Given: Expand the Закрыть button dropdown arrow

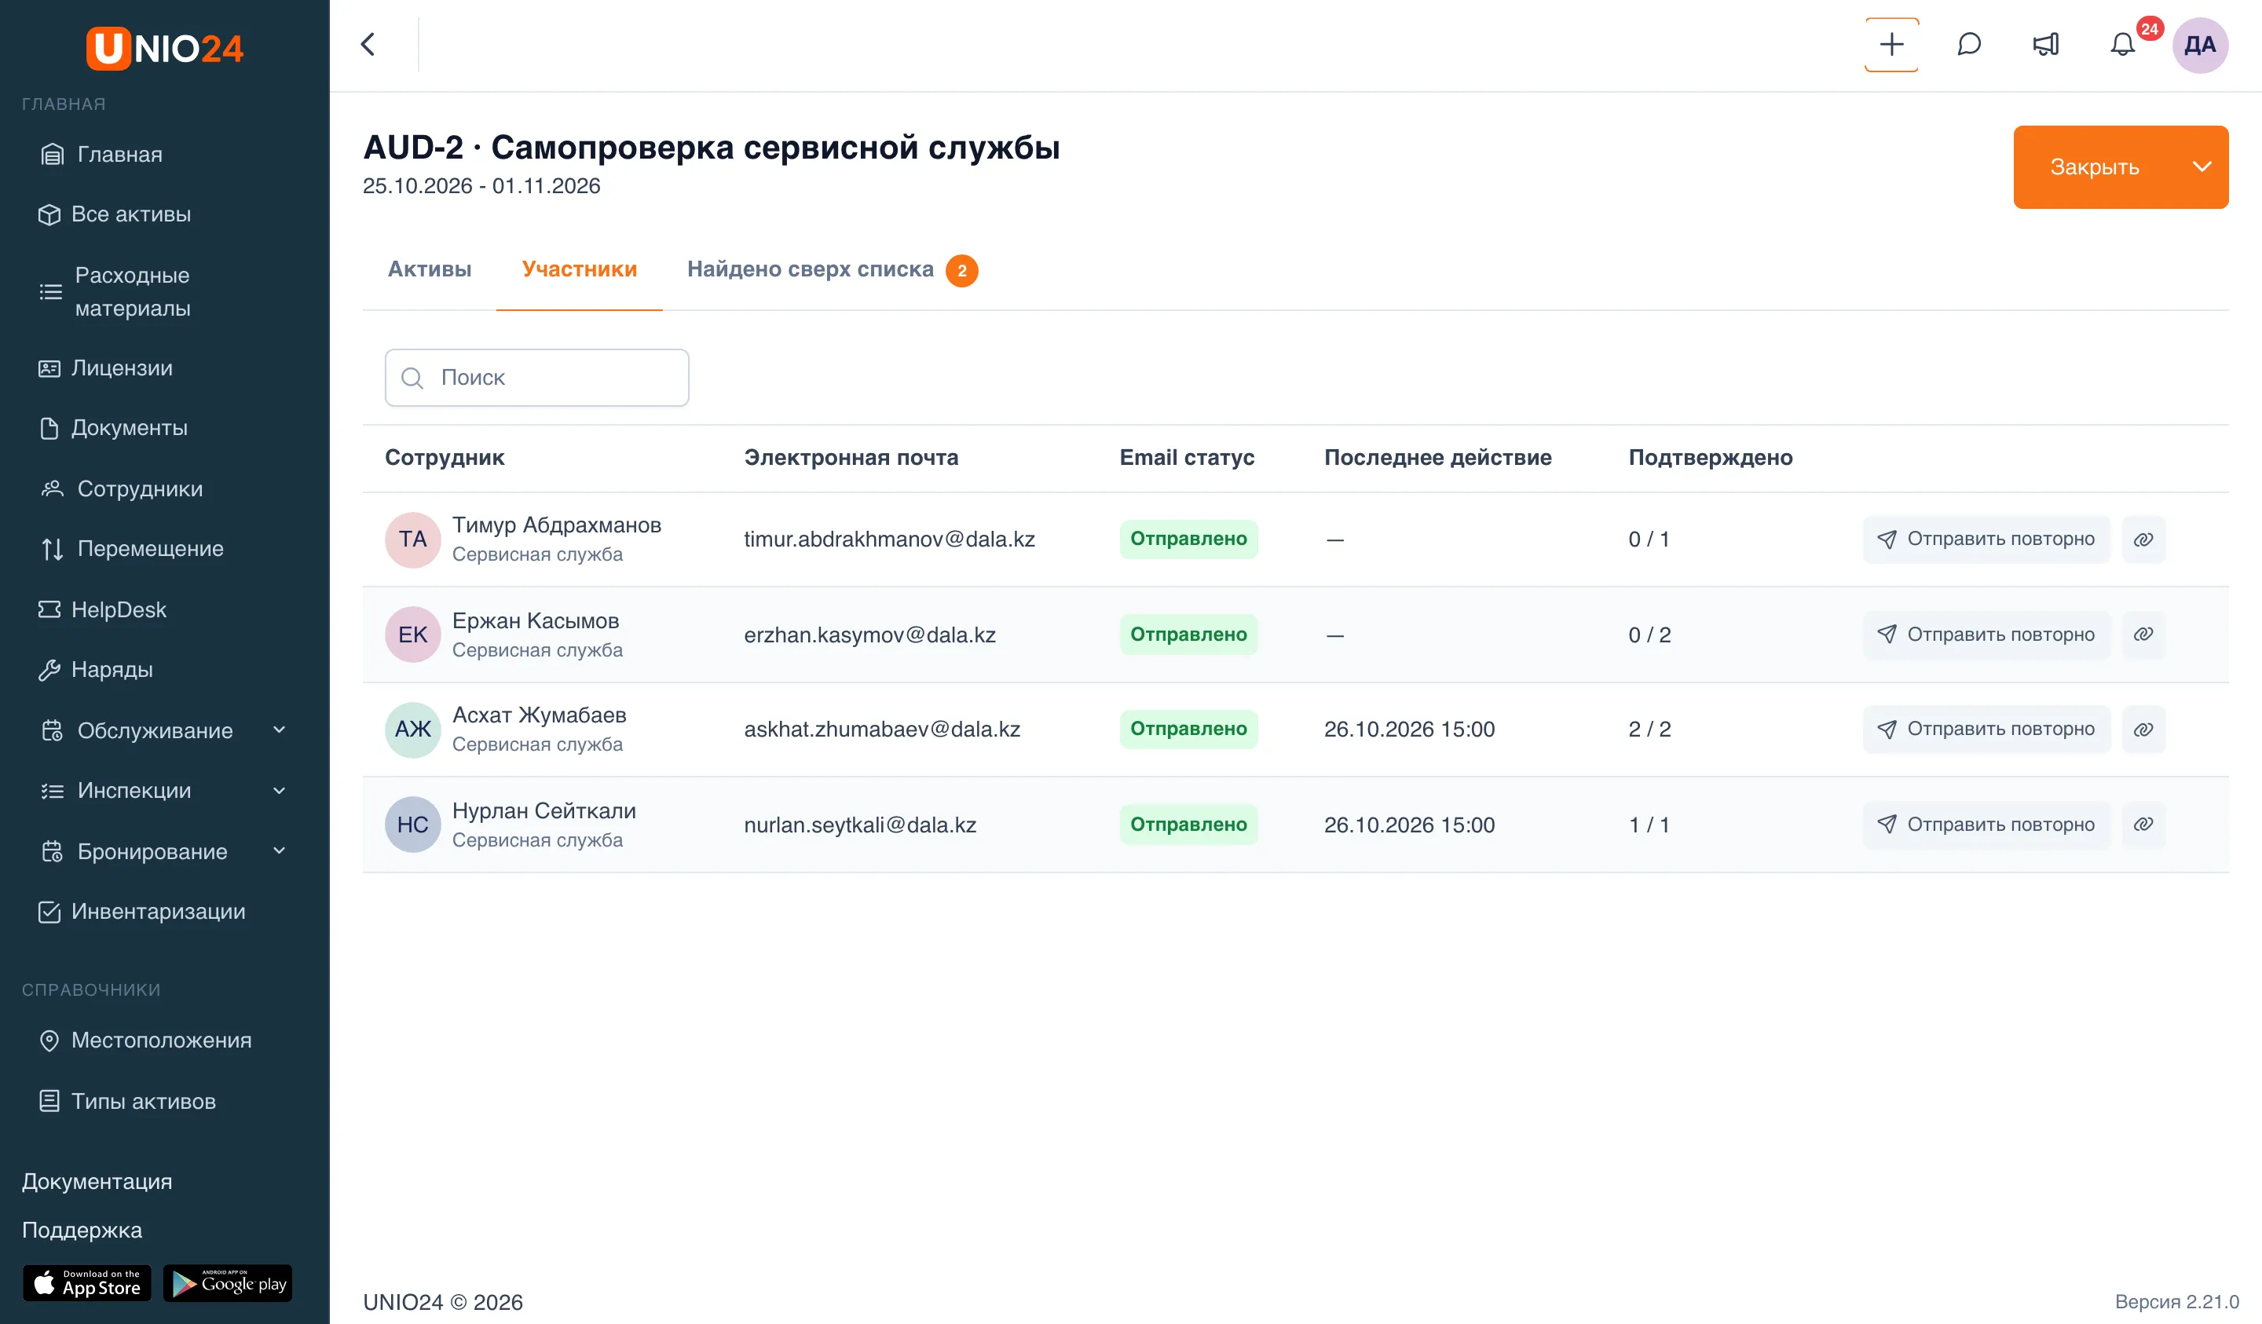Looking at the screenshot, I should (x=2200, y=167).
